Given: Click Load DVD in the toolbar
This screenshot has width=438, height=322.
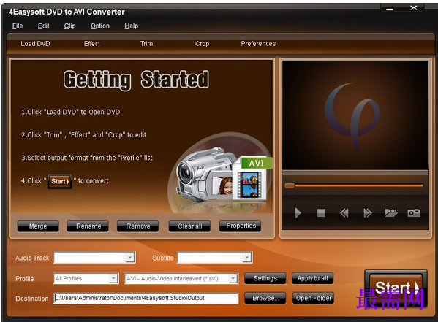Looking at the screenshot, I should click(35, 44).
